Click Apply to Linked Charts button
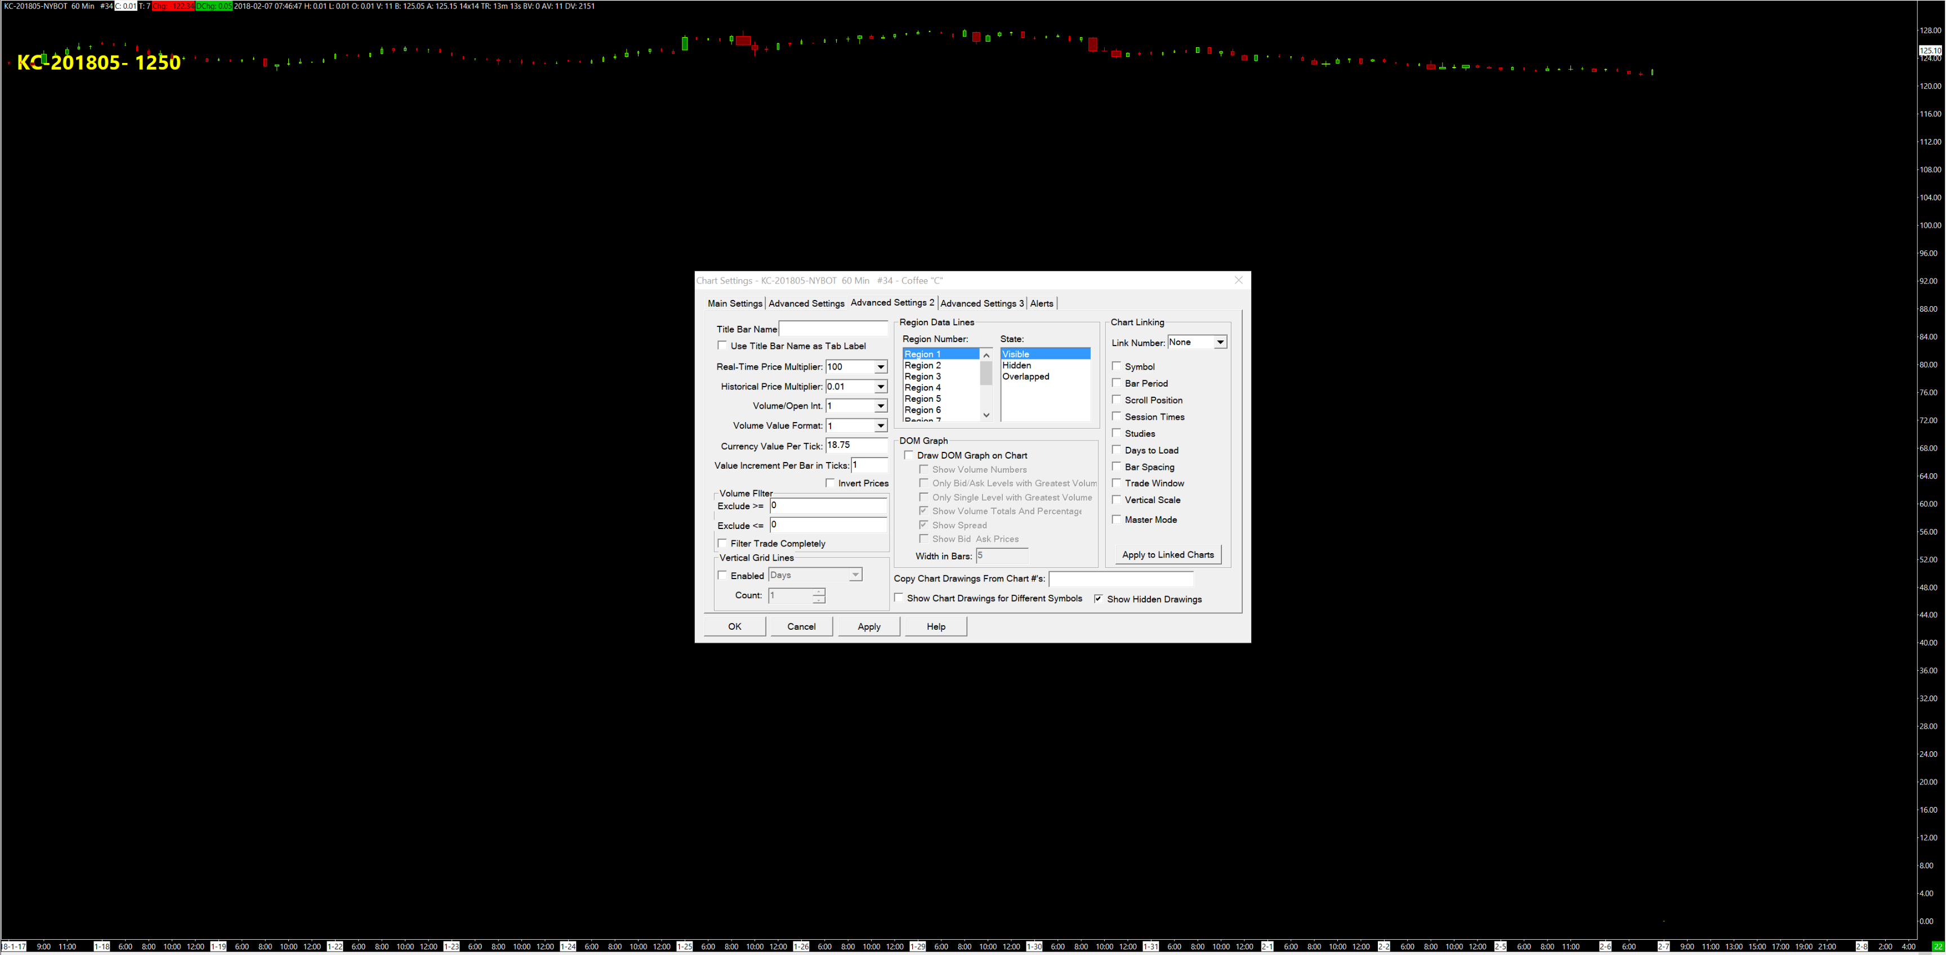Viewport: 1946px width, 955px height. 1167,555
